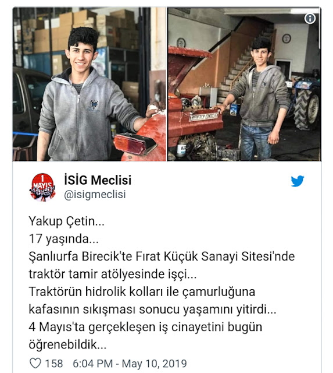This screenshot has height=373, width=333.
Task: Click the 158 likes count
Action: pyautogui.click(x=54, y=364)
